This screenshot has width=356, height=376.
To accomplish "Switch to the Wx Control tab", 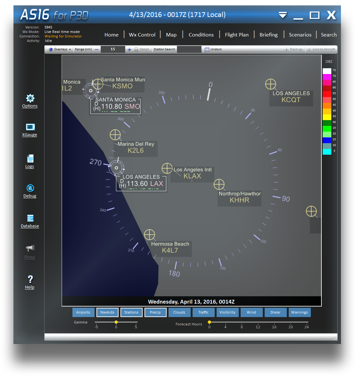I will 142,35.
